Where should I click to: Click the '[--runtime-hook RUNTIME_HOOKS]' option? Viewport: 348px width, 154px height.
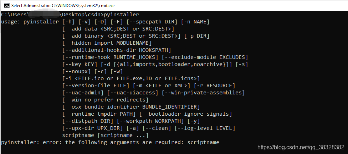point(110,57)
